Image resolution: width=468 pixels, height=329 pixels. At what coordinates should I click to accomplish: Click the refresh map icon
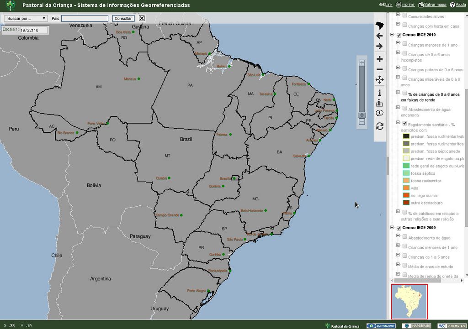pos(379,126)
